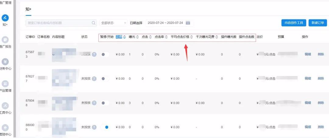Click the 新建订单 button
Image resolution: width=329 pixels, height=138 pixels.
click(318, 23)
